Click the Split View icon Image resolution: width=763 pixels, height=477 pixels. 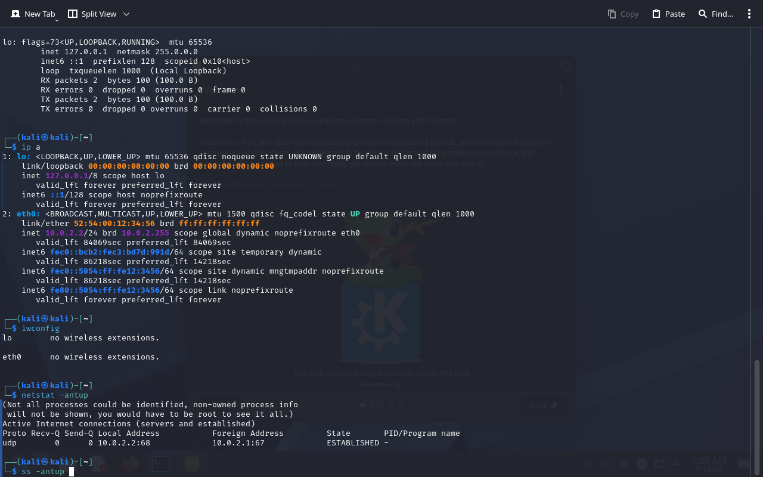[x=73, y=14]
